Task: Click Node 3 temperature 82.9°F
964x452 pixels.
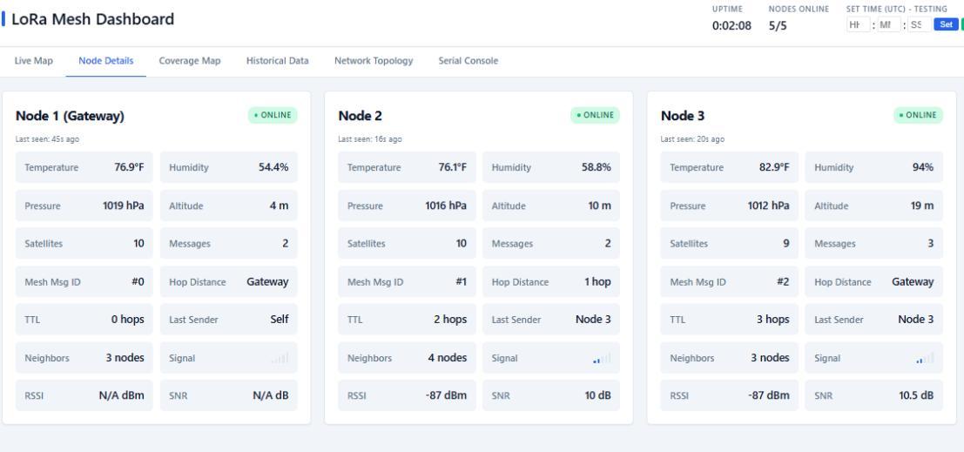Action: (x=774, y=167)
